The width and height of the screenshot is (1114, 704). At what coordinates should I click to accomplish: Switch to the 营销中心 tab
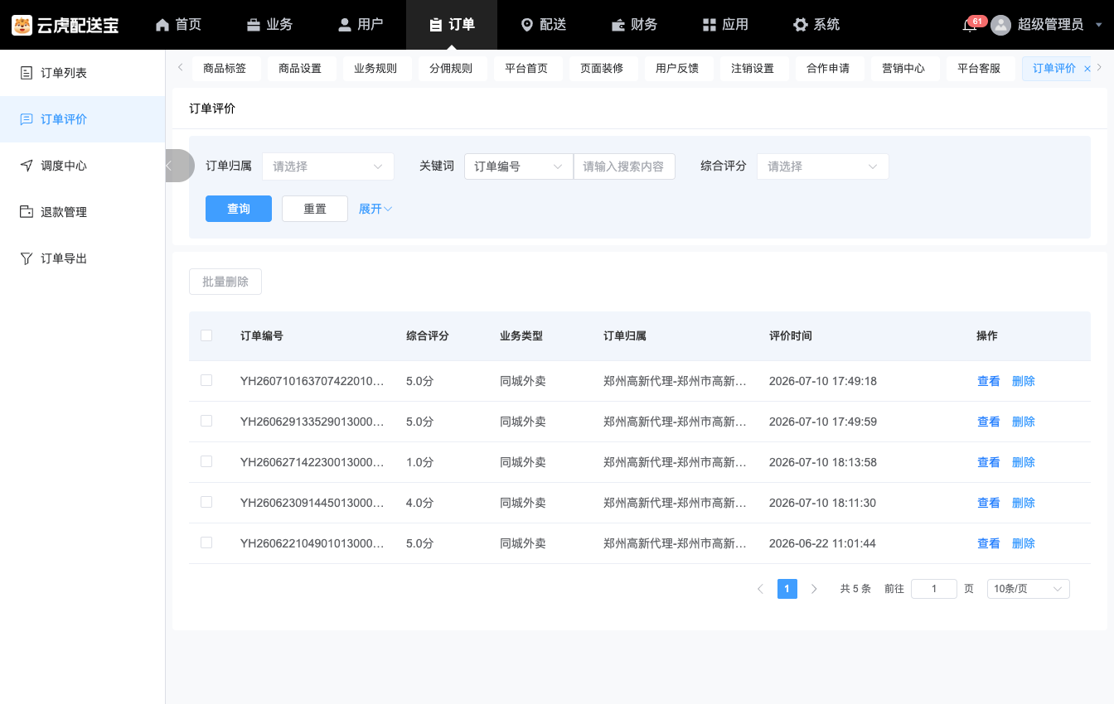tap(903, 69)
